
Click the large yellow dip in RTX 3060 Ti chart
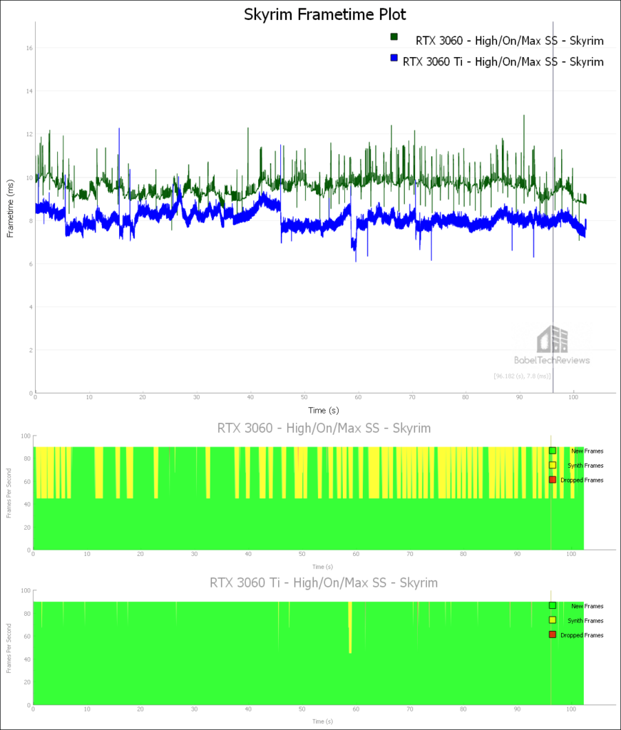point(349,627)
